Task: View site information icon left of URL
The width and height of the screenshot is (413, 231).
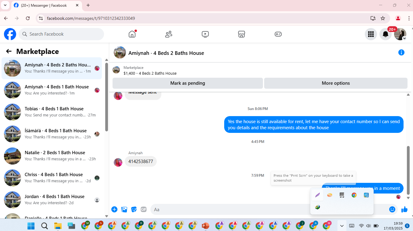Action: pos(41,18)
